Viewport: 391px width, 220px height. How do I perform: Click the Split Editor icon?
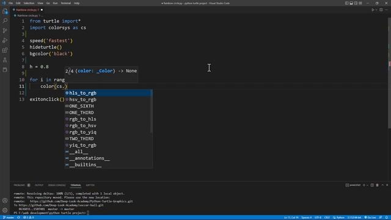[x=381, y=10]
